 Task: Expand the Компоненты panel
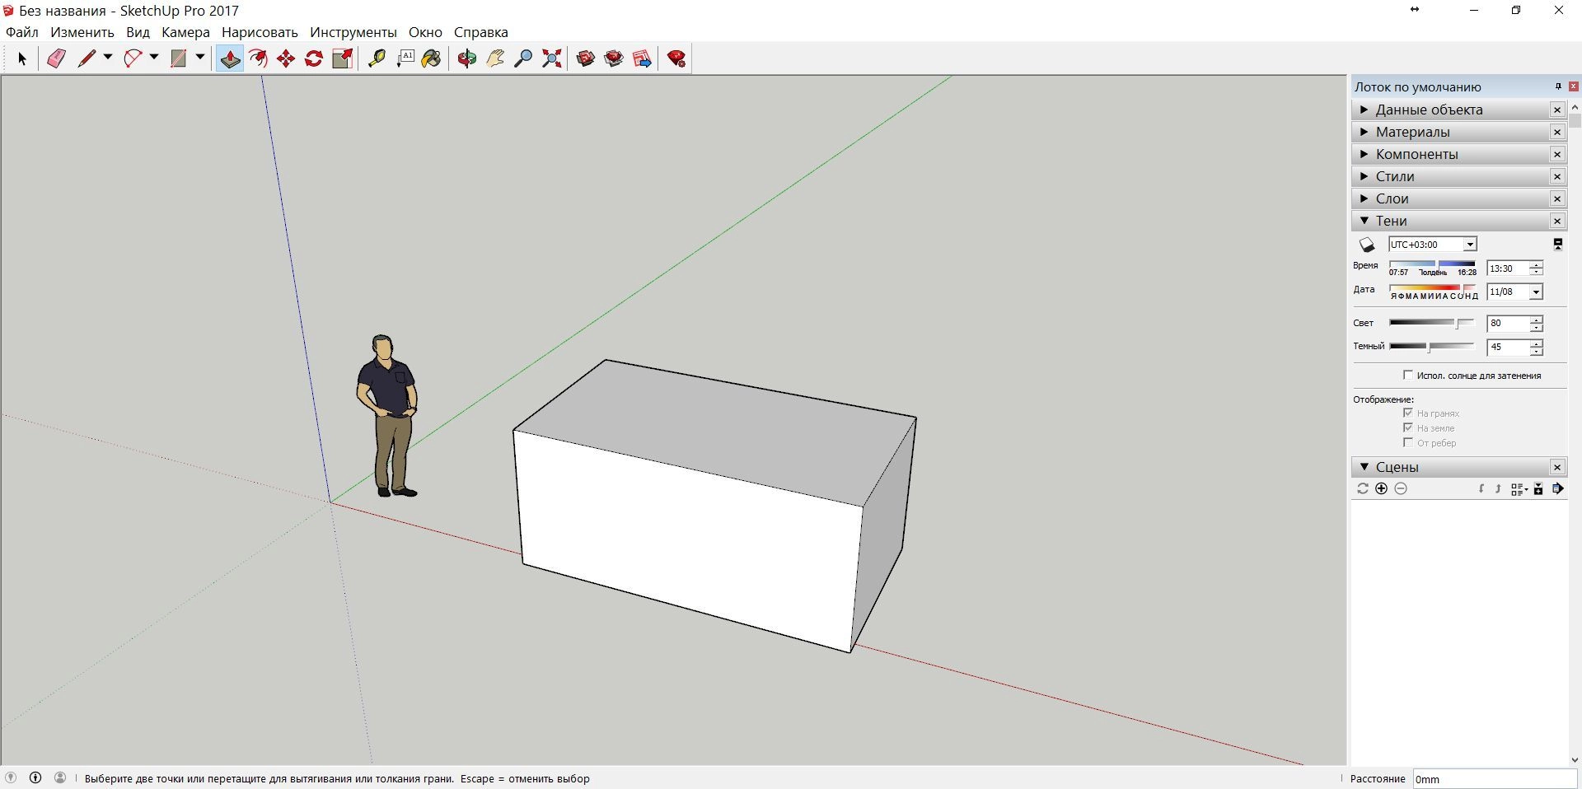[1458, 154]
